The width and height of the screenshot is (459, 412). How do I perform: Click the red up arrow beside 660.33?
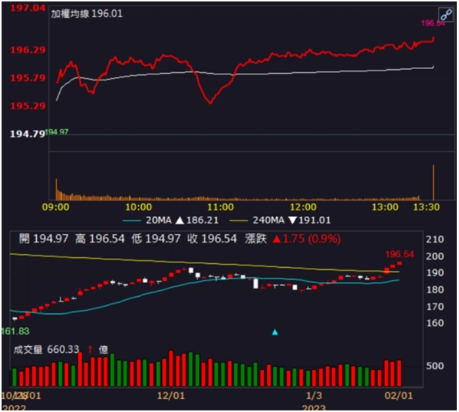[90, 349]
